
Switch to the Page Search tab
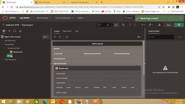coord(67,31)
